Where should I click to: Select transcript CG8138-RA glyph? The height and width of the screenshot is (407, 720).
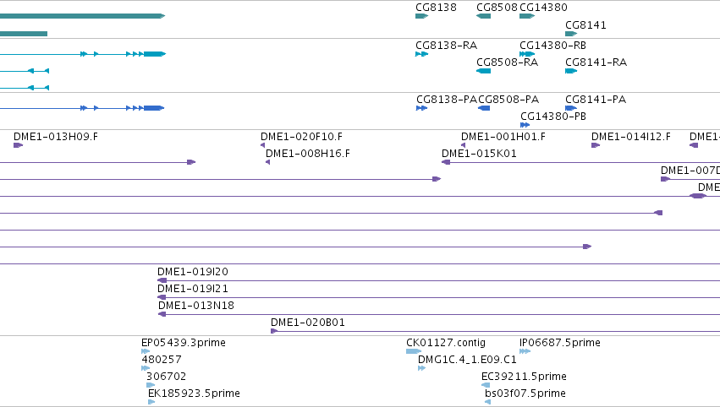[x=421, y=54]
